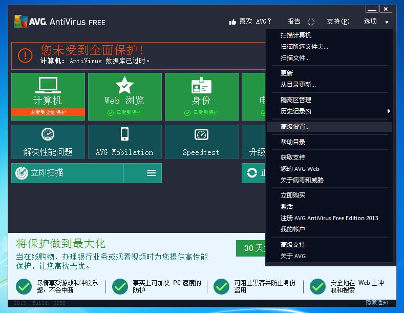Screen dimensions: 404x313
Task: Click checkmark icon beside 可阻止黑客并防止身份盗用
Action: coord(221,286)
